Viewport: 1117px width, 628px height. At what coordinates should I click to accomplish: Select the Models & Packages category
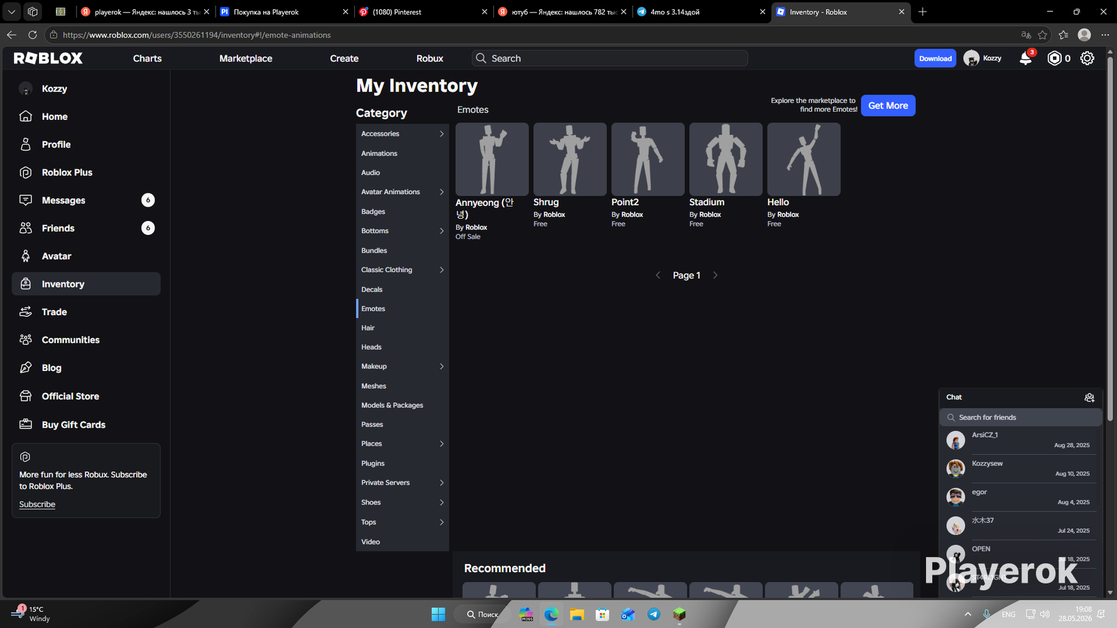click(x=392, y=406)
